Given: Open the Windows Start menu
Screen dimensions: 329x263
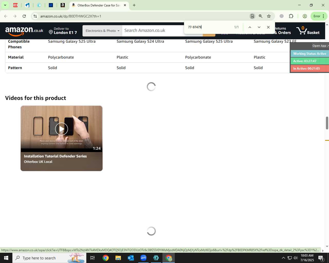Looking at the screenshot, I should click(6, 258).
